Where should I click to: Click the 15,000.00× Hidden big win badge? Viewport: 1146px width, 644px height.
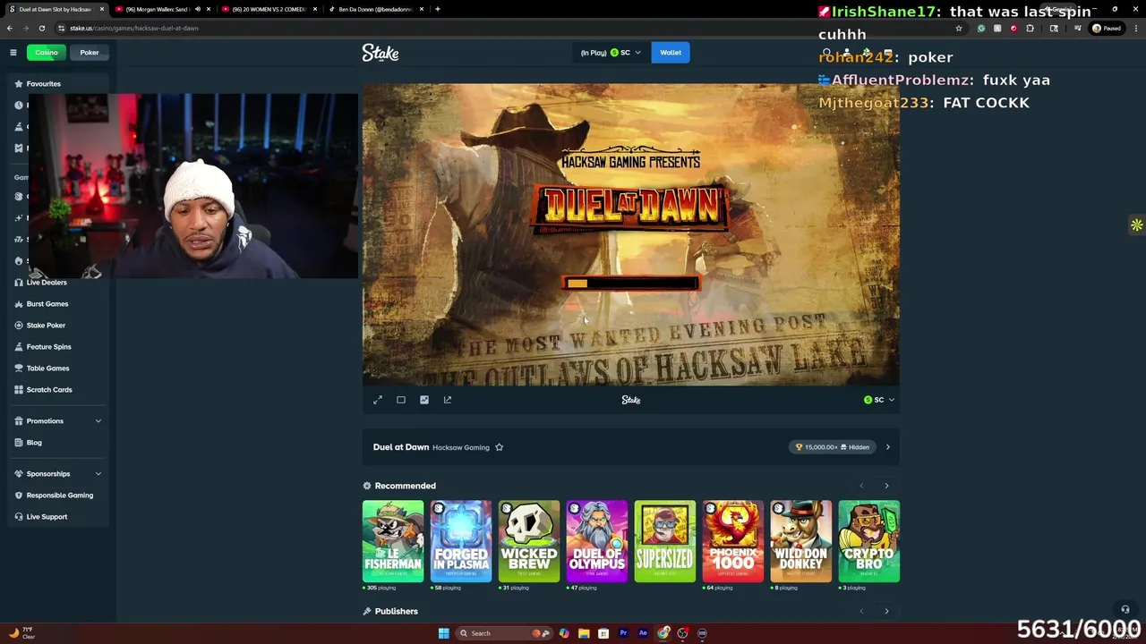coord(833,447)
